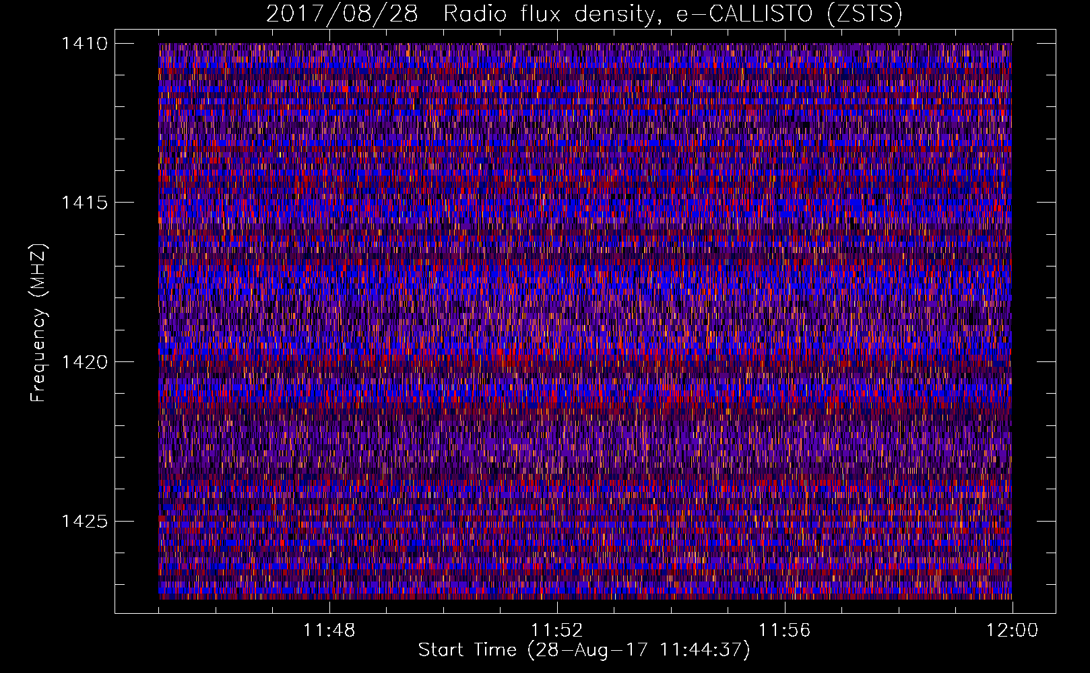The height and width of the screenshot is (673, 1090).
Task: Click the 'Frequency (MHZ)' axis label
Action: pos(39,323)
